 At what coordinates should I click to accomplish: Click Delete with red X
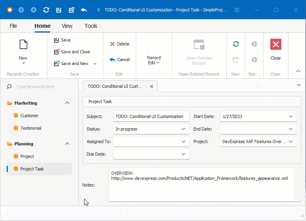point(119,44)
